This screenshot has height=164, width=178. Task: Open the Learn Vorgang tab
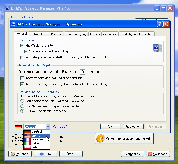[x=76, y=34]
